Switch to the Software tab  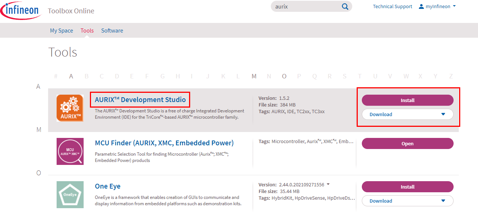coord(112,31)
